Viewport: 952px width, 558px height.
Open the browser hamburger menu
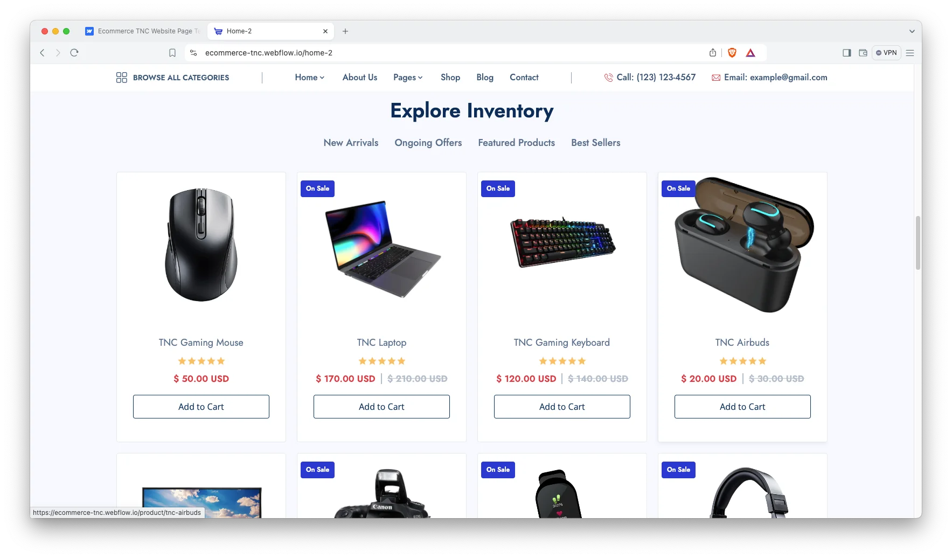910,53
